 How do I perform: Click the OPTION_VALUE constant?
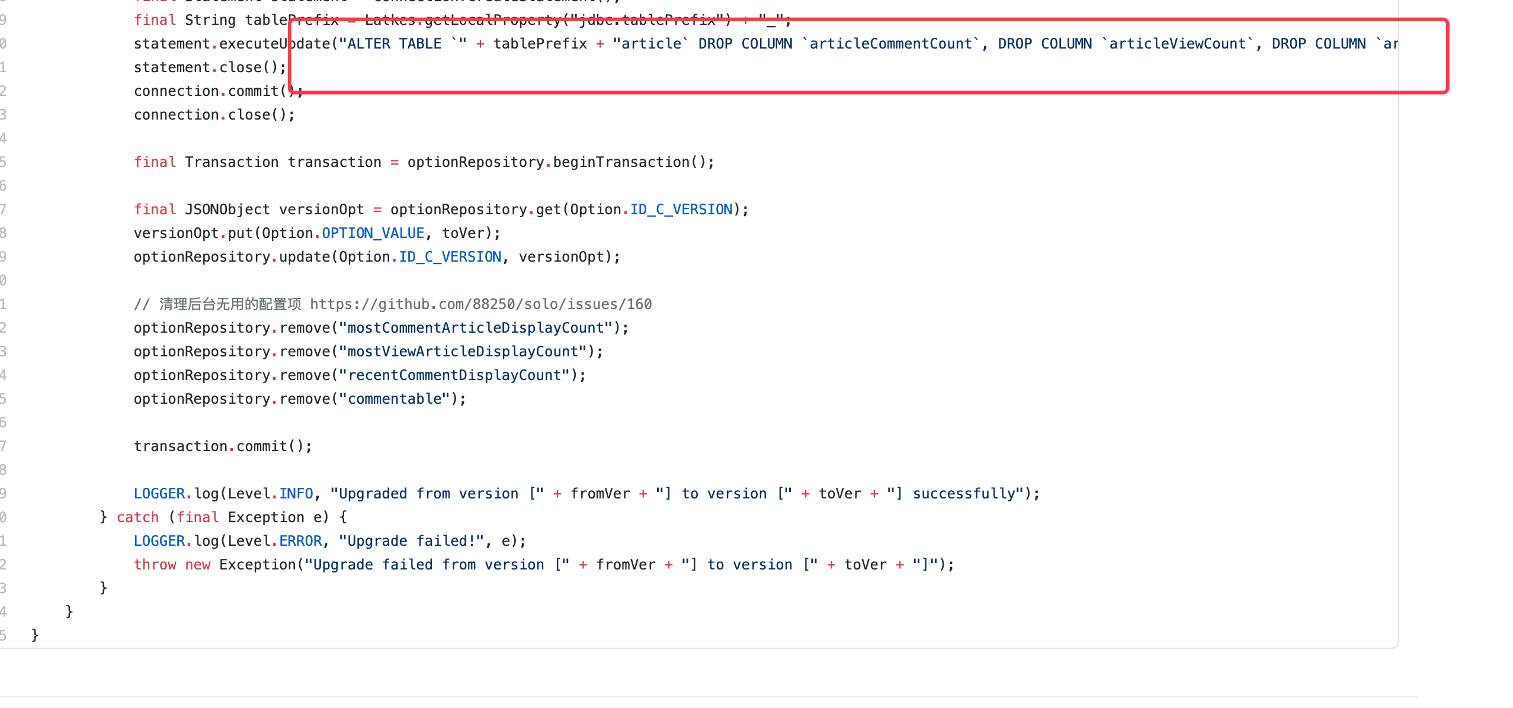click(x=373, y=233)
